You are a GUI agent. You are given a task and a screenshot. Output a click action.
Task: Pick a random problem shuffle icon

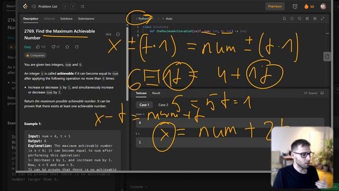(83, 6)
